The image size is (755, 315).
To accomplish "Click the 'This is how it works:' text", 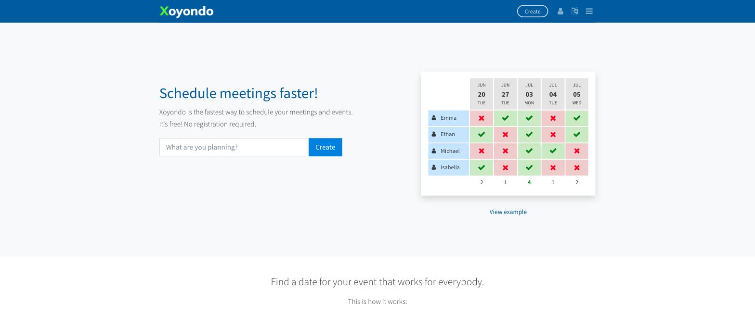I will 377,302.
